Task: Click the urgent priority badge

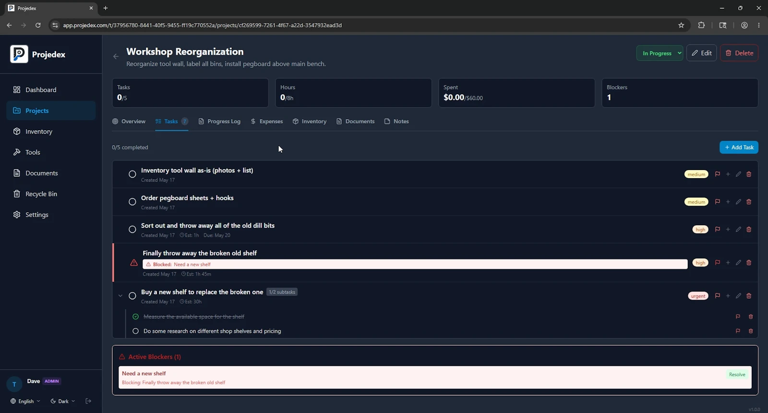Action: [x=698, y=296]
